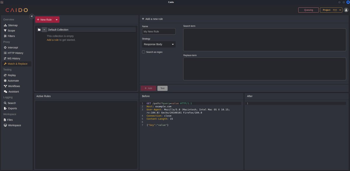Focus the Replace term text area

(265, 69)
